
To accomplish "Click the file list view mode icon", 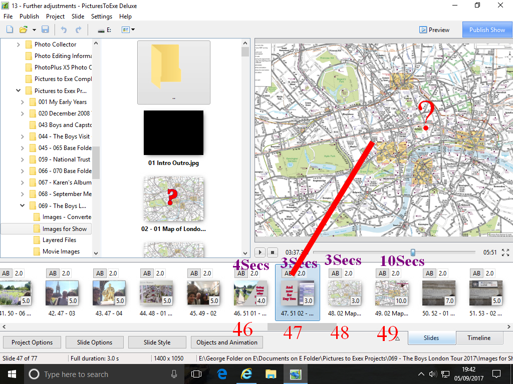I will point(126,29).
